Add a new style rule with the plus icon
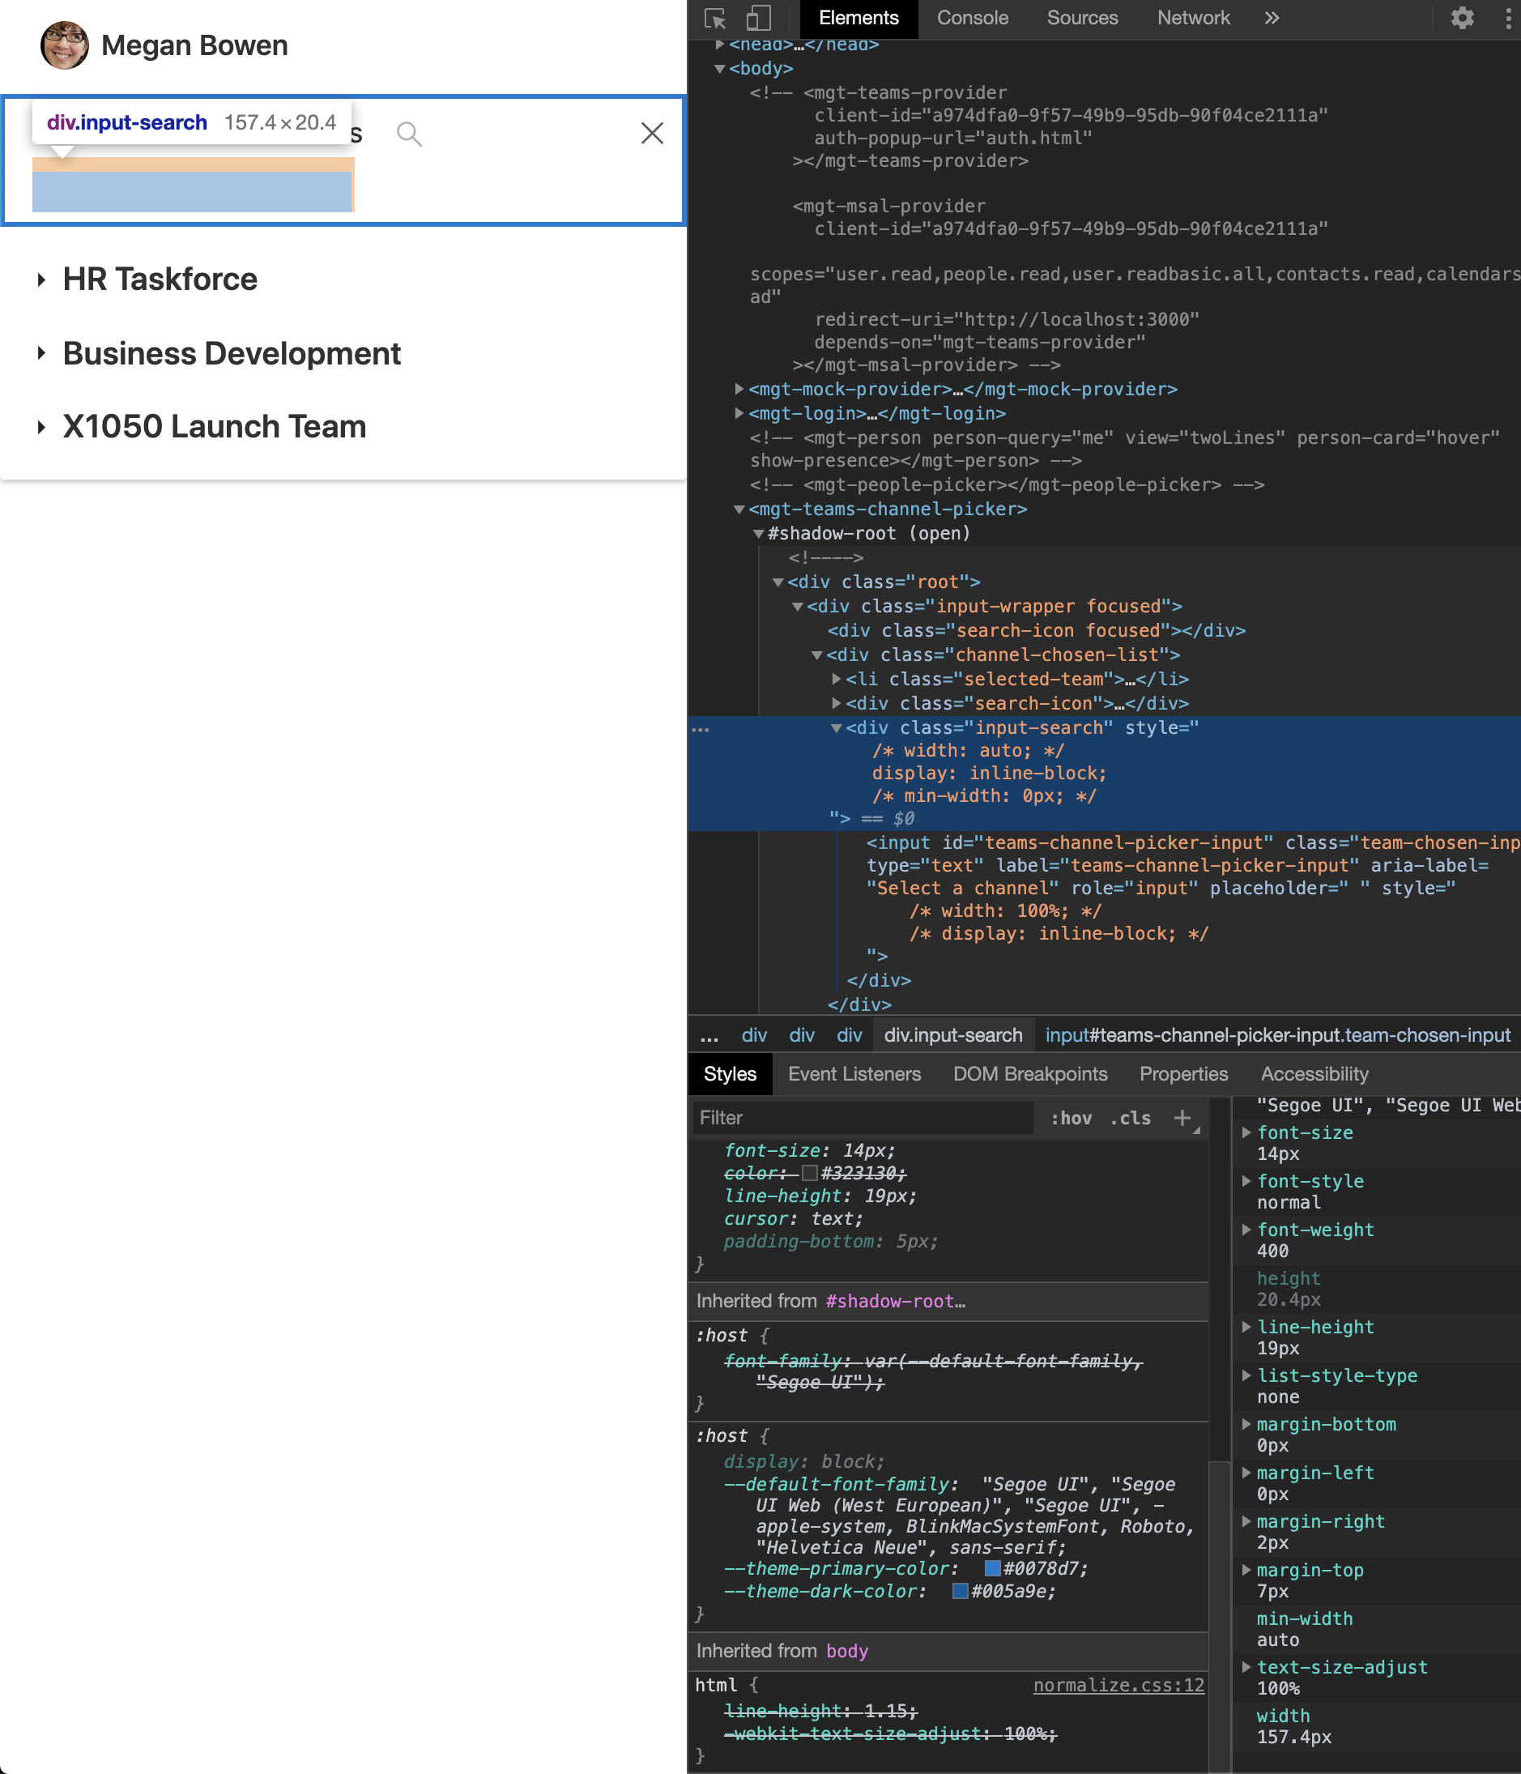This screenshot has width=1521, height=1774. tap(1183, 1117)
